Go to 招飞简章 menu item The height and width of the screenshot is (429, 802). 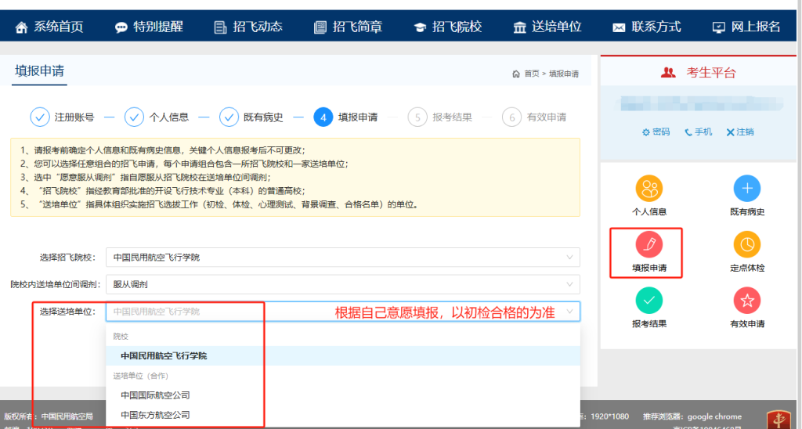click(348, 27)
